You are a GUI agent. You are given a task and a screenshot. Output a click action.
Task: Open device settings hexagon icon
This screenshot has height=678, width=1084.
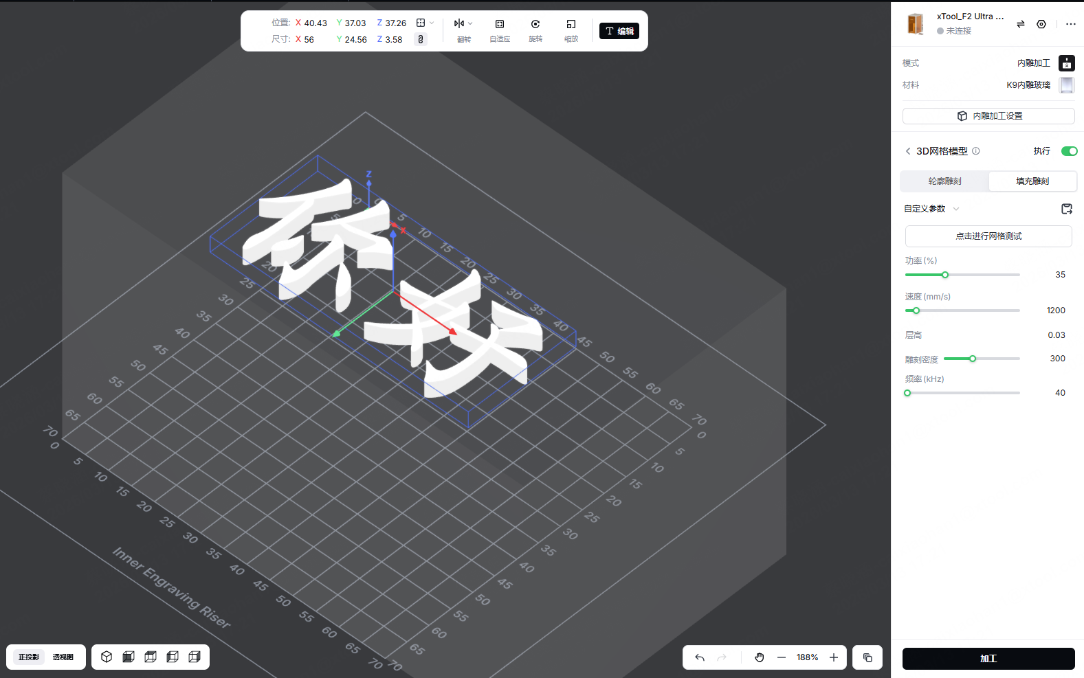click(x=1041, y=24)
